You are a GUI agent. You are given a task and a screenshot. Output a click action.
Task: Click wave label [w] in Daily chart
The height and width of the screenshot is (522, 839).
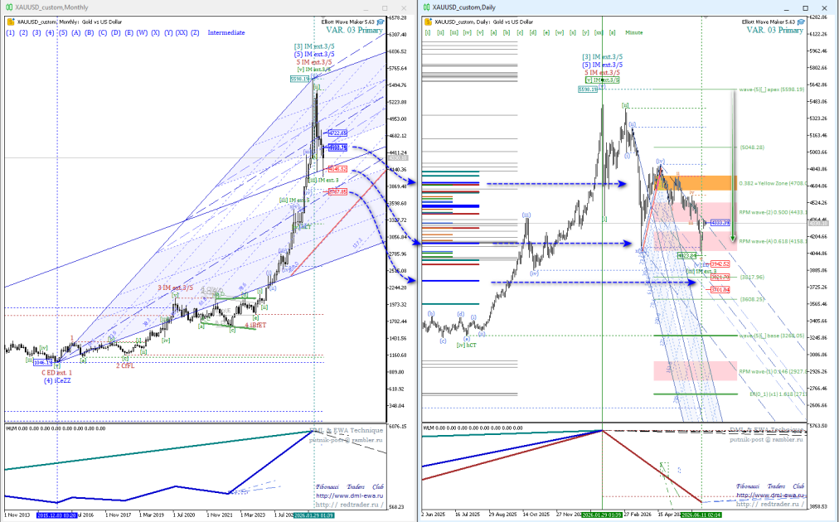pyautogui.click(x=559, y=32)
